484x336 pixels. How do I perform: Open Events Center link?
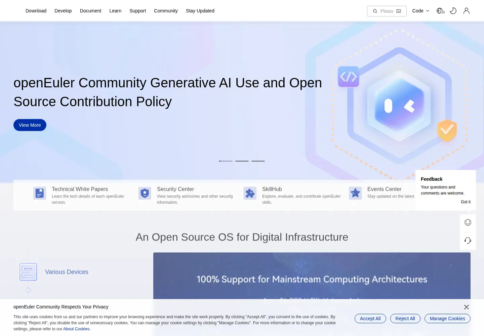[384, 189]
